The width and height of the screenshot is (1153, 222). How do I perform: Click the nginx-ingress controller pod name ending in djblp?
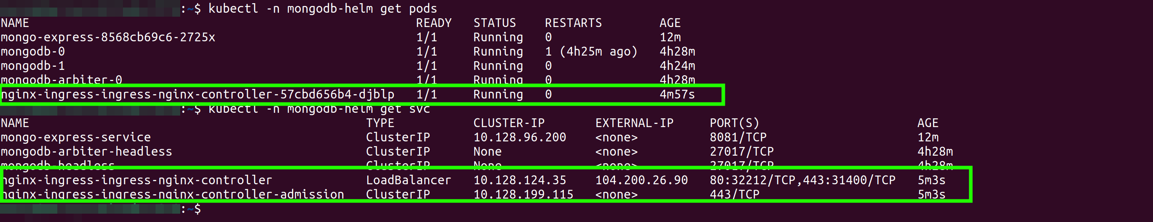197,94
